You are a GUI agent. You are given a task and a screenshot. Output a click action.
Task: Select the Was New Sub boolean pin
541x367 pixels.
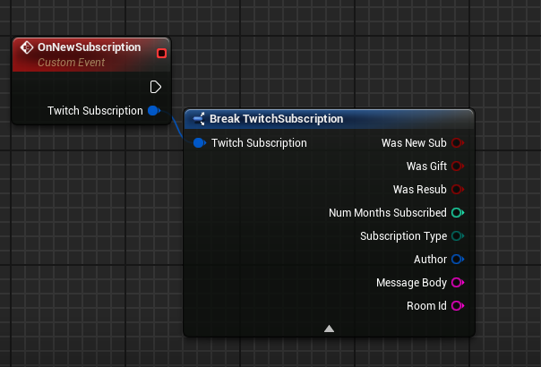(457, 143)
